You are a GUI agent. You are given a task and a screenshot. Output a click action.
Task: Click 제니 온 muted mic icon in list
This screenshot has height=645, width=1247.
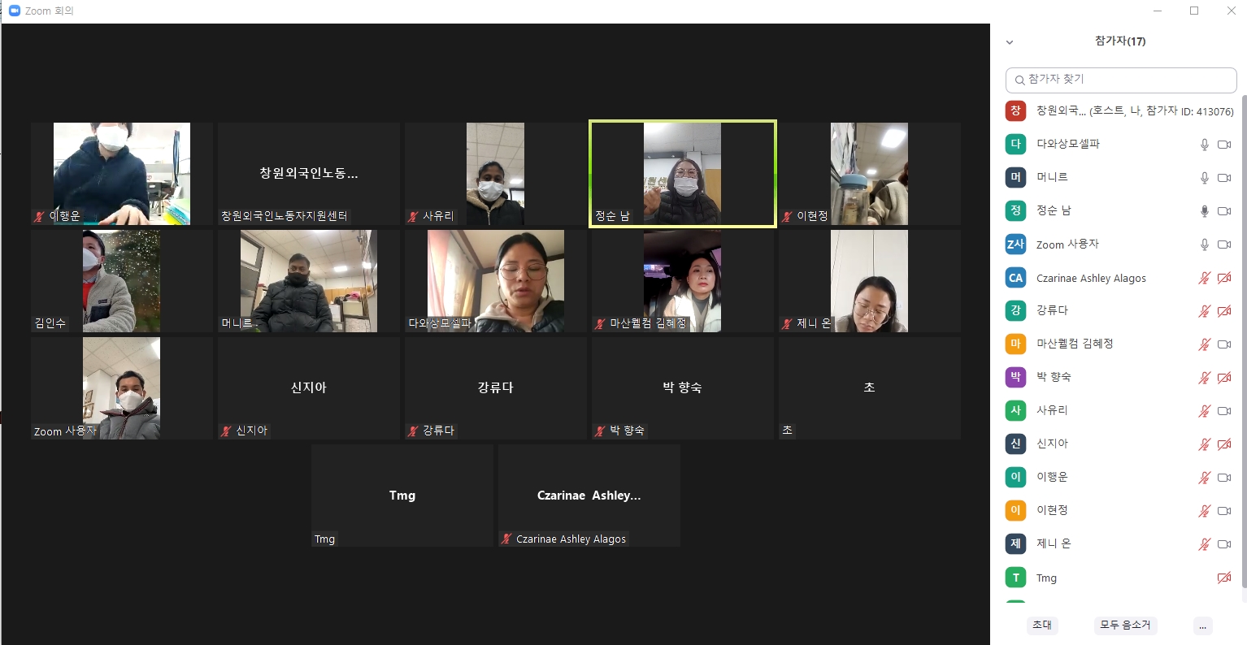pos(1205,544)
